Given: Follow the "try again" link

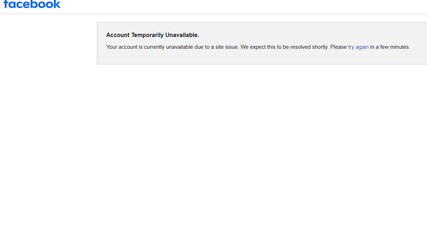Looking at the screenshot, I should click(358, 47).
